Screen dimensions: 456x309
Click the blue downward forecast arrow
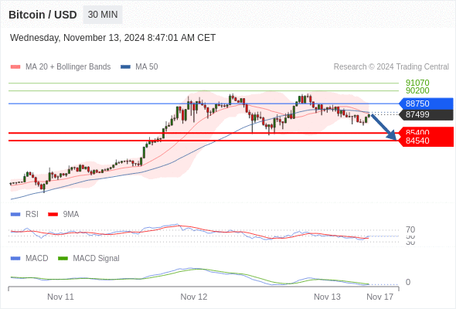(384, 127)
